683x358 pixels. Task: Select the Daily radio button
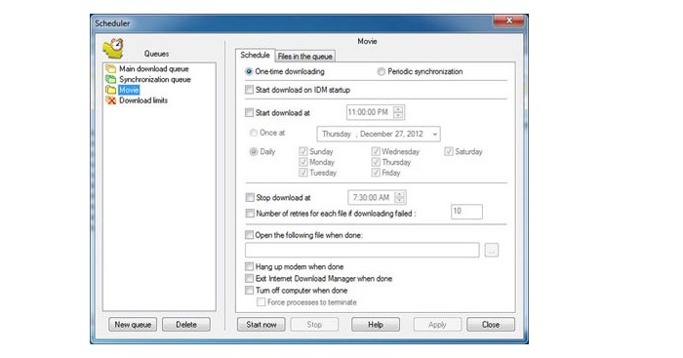[x=253, y=151]
